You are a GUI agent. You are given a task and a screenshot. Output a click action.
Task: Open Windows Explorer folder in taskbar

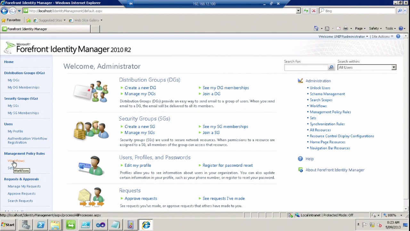click(55, 225)
